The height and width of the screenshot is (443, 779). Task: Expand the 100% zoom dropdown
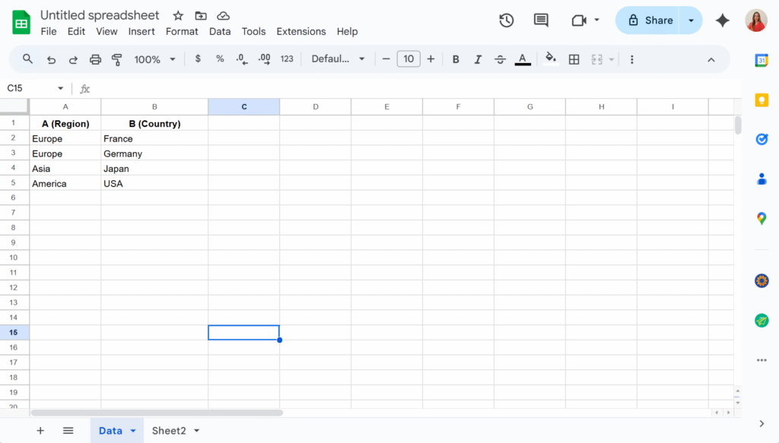click(x=155, y=59)
